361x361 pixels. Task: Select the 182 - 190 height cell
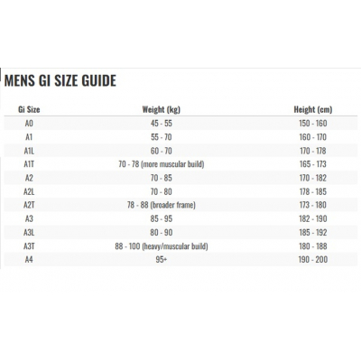point(313,219)
